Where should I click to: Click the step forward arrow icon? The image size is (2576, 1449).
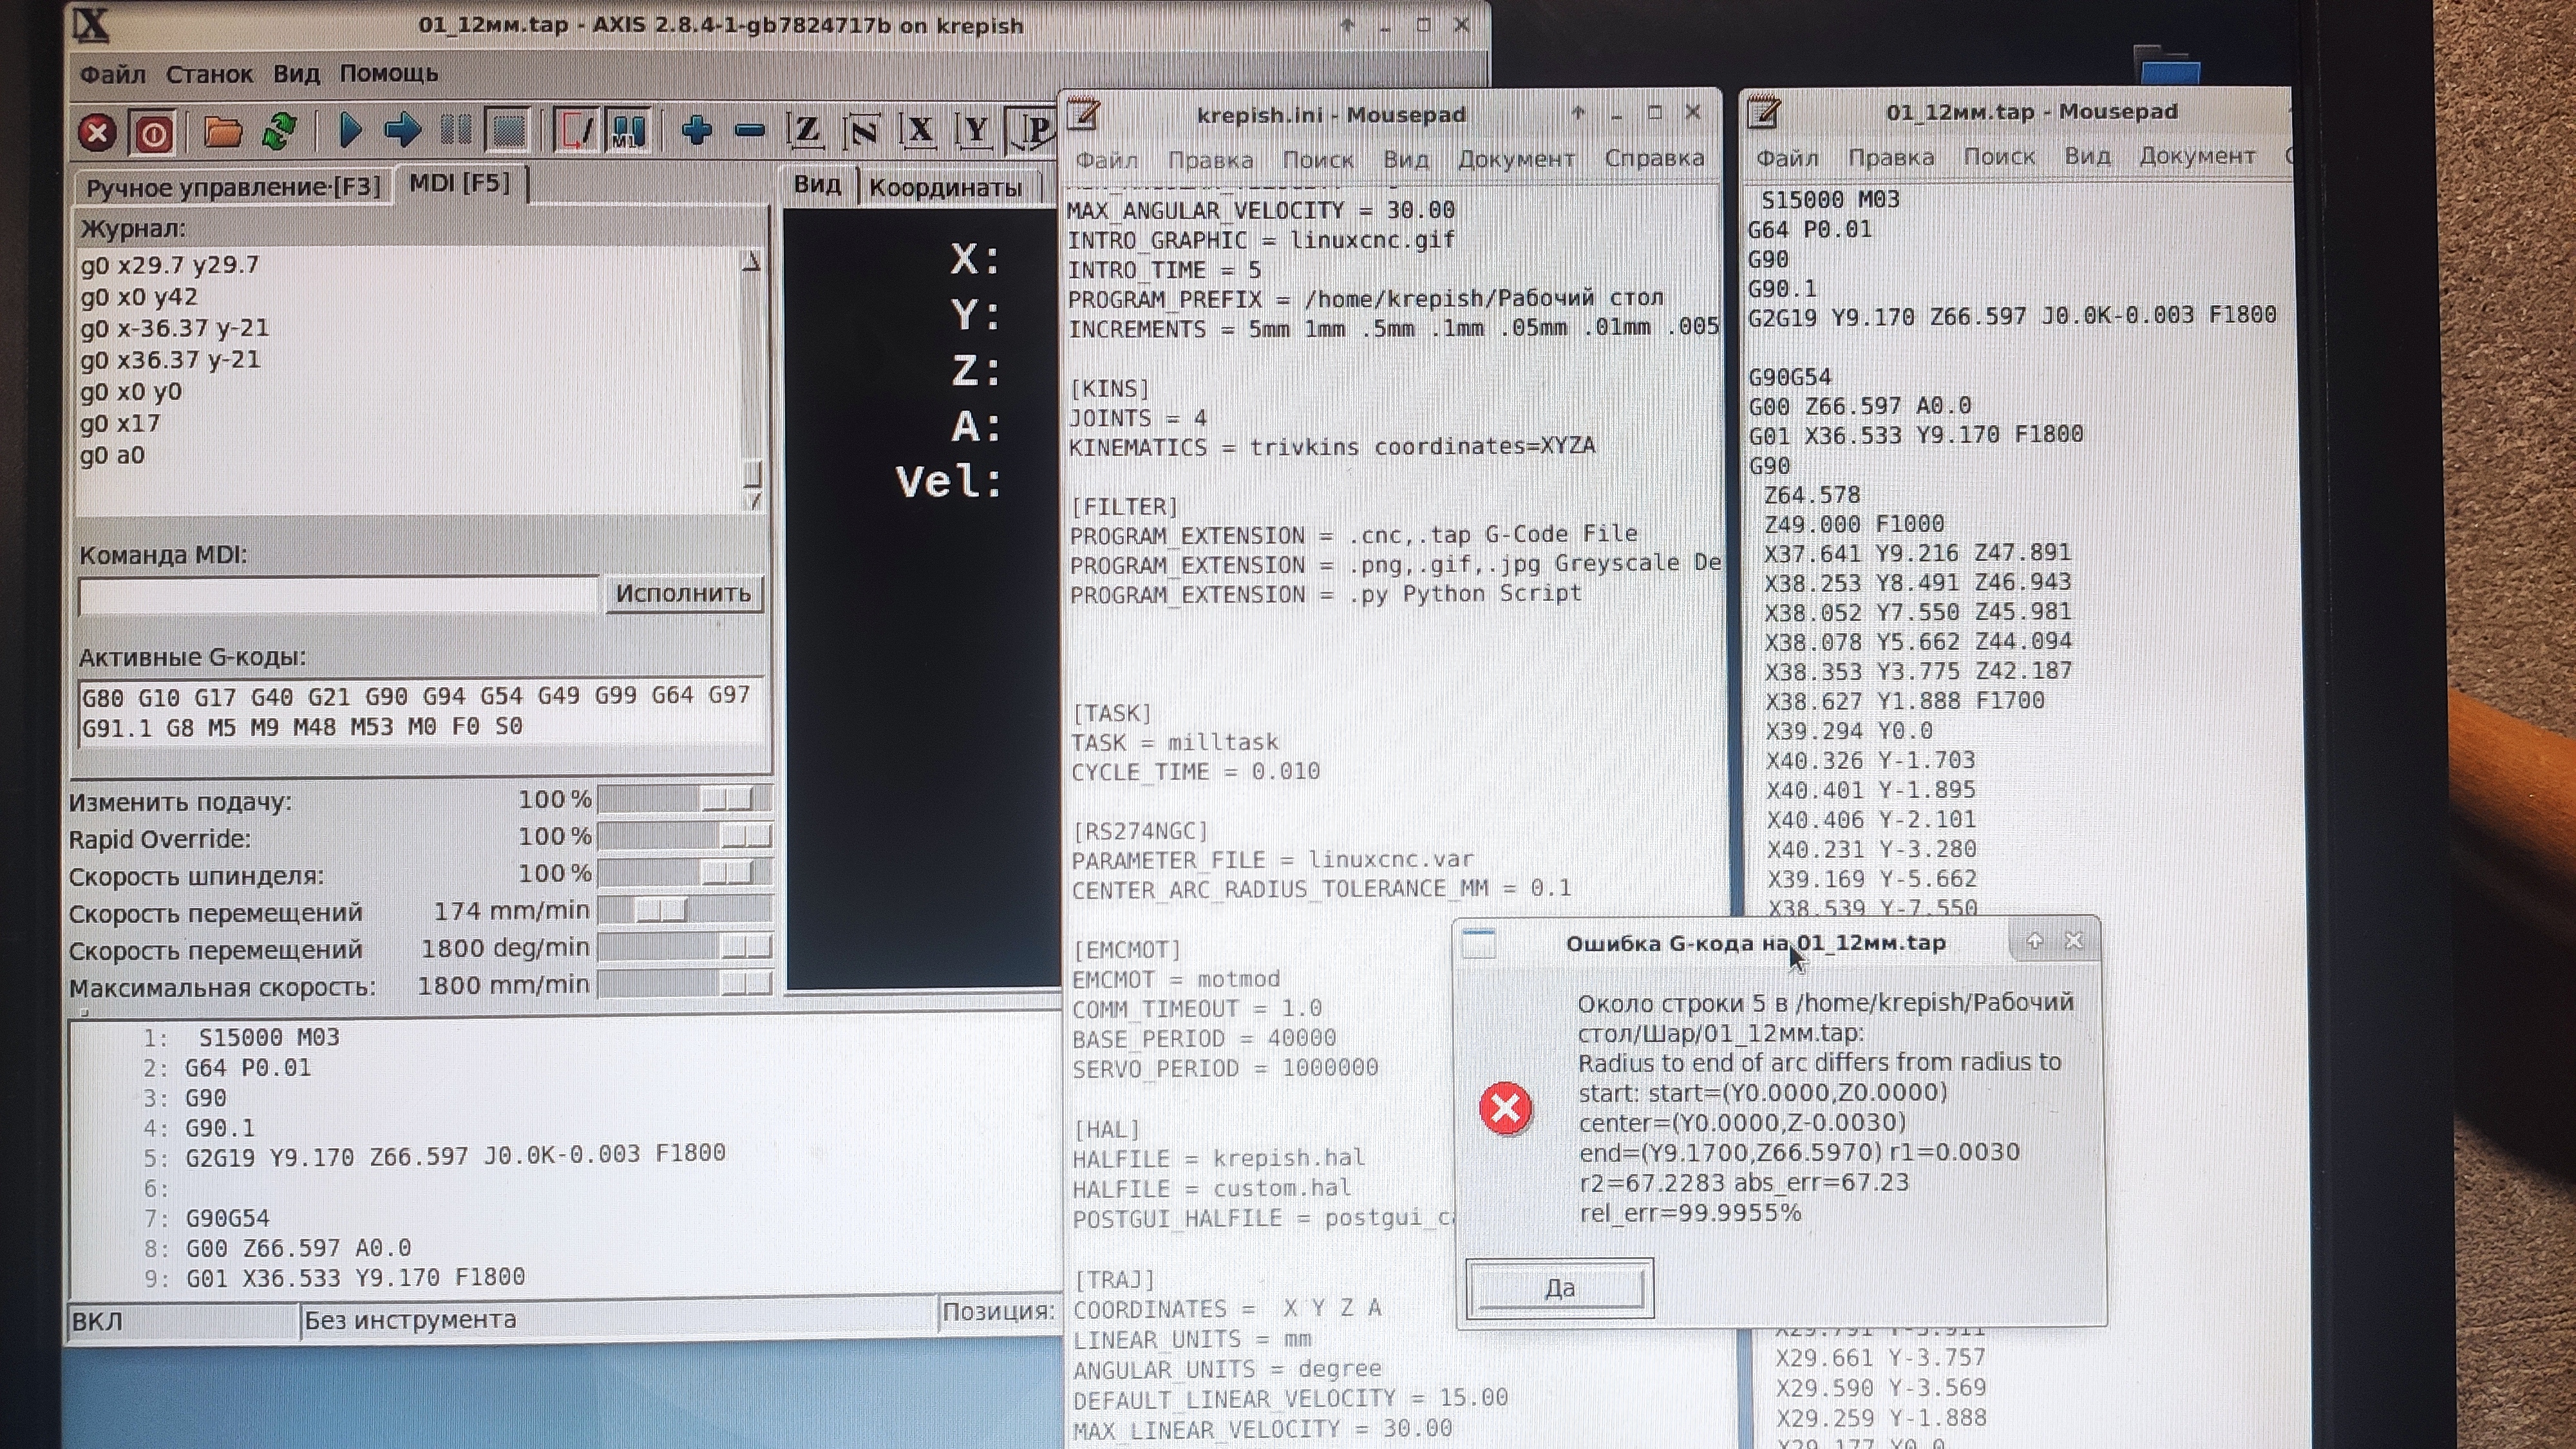tap(403, 130)
